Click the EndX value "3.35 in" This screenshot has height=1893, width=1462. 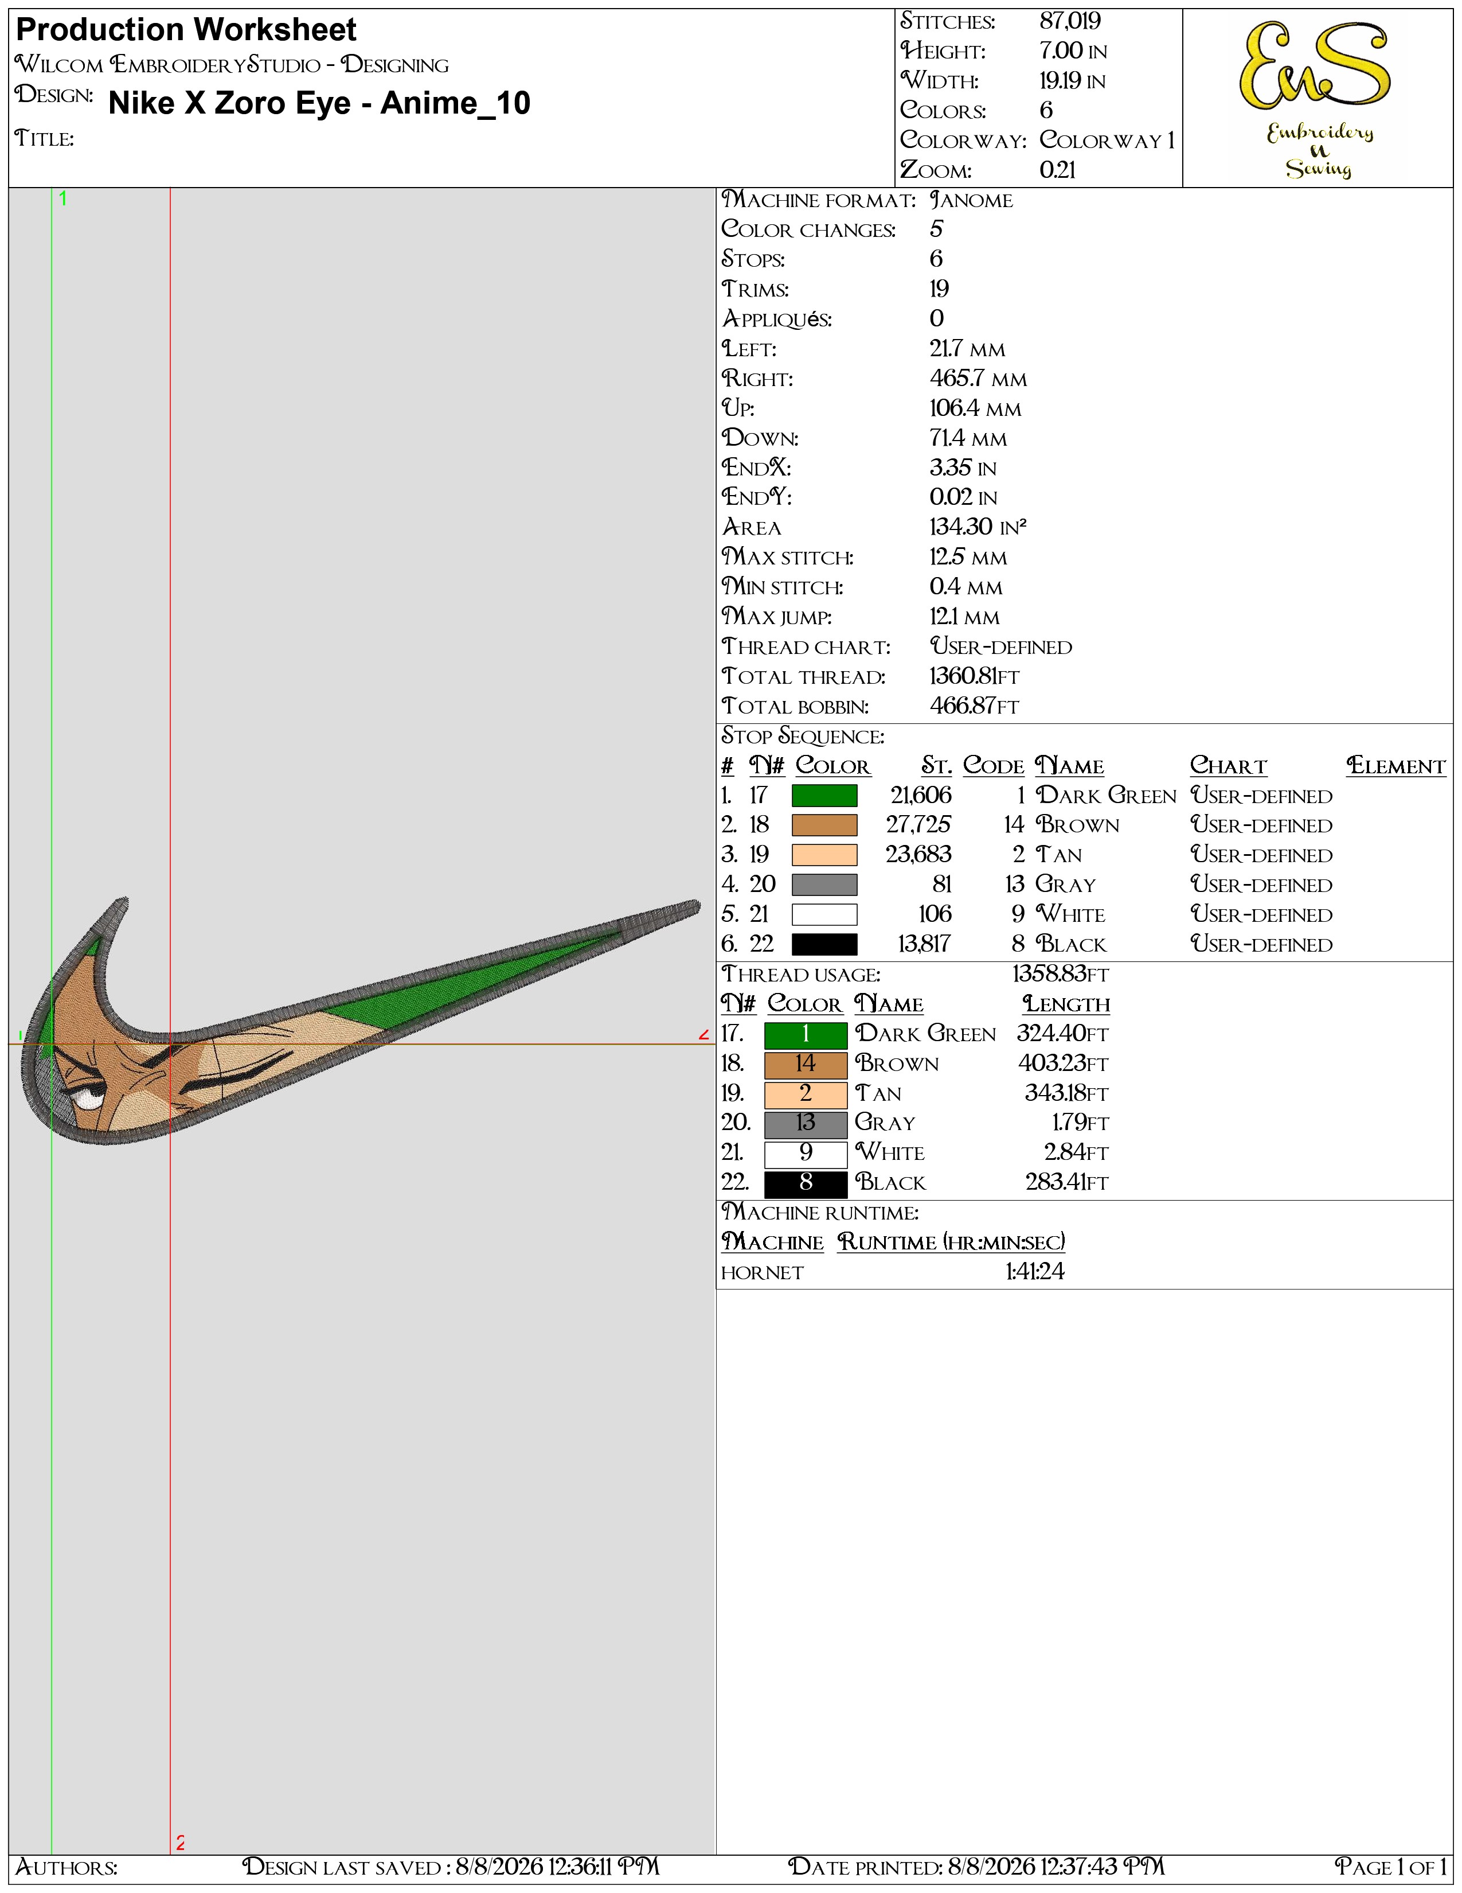pyautogui.click(x=963, y=468)
